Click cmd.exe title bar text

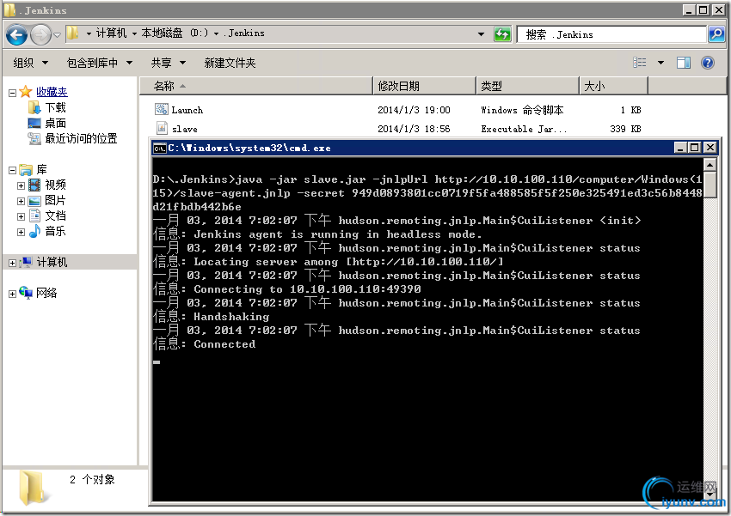249,148
